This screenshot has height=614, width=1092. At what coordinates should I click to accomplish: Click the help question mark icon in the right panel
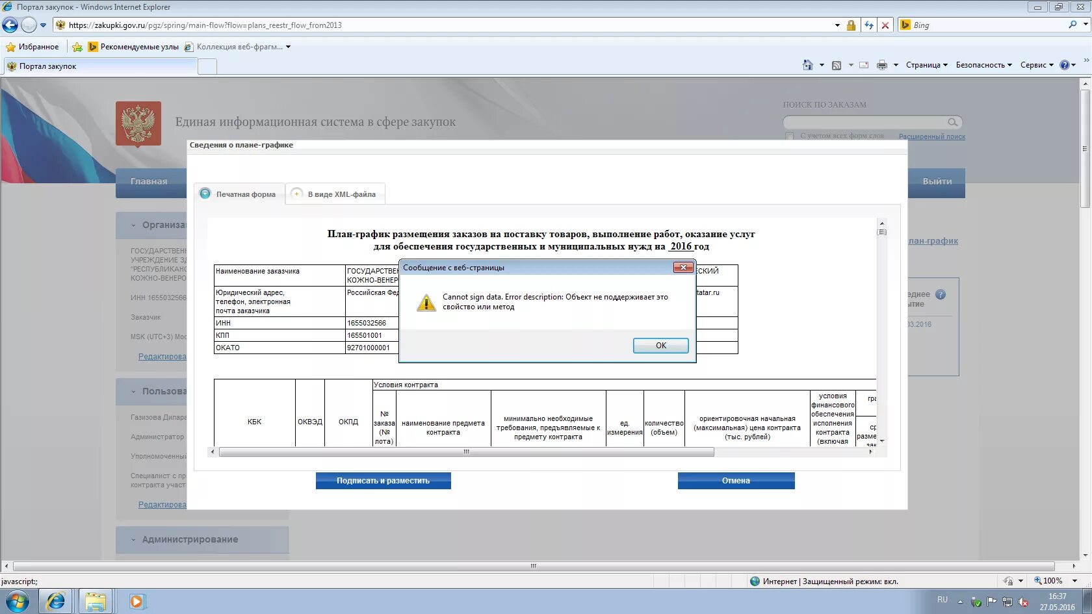(x=940, y=295)
